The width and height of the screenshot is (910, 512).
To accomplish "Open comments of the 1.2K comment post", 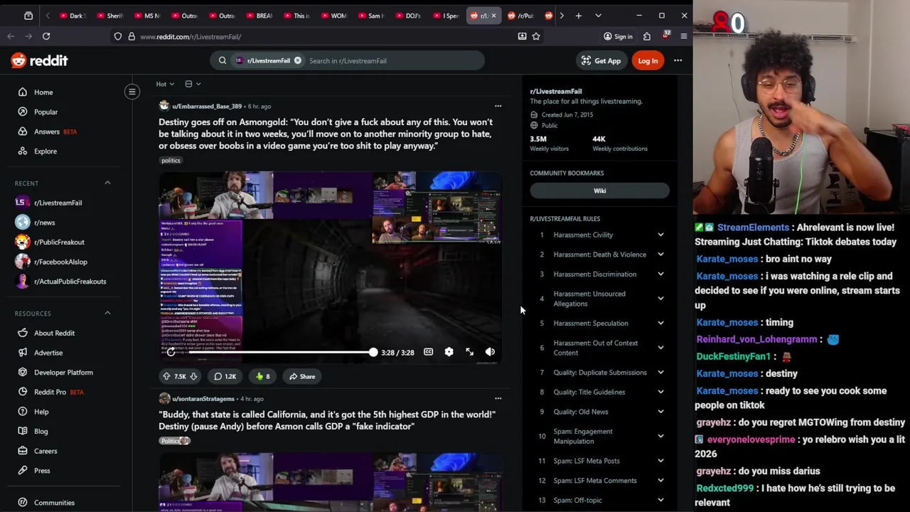I will (x=225, y=376).
